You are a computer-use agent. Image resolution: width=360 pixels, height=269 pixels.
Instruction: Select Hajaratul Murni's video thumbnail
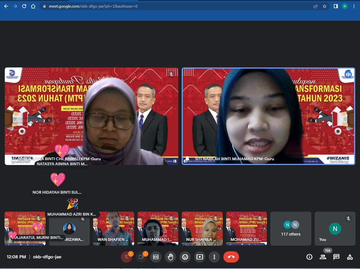click(x=25, y=229)
